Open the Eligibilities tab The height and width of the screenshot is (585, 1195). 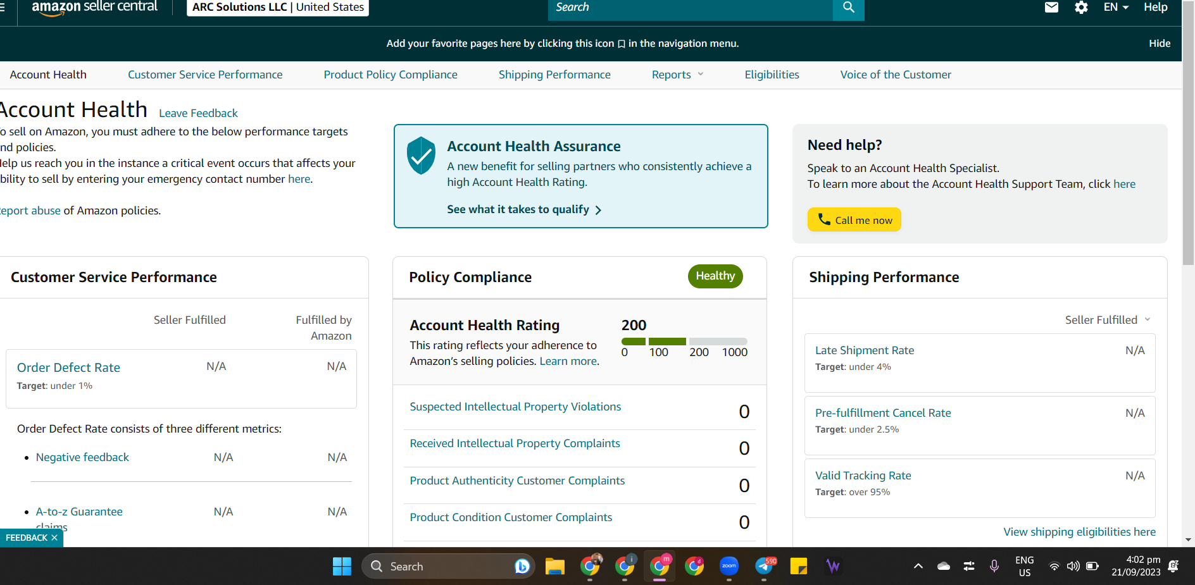pos(772,75)
